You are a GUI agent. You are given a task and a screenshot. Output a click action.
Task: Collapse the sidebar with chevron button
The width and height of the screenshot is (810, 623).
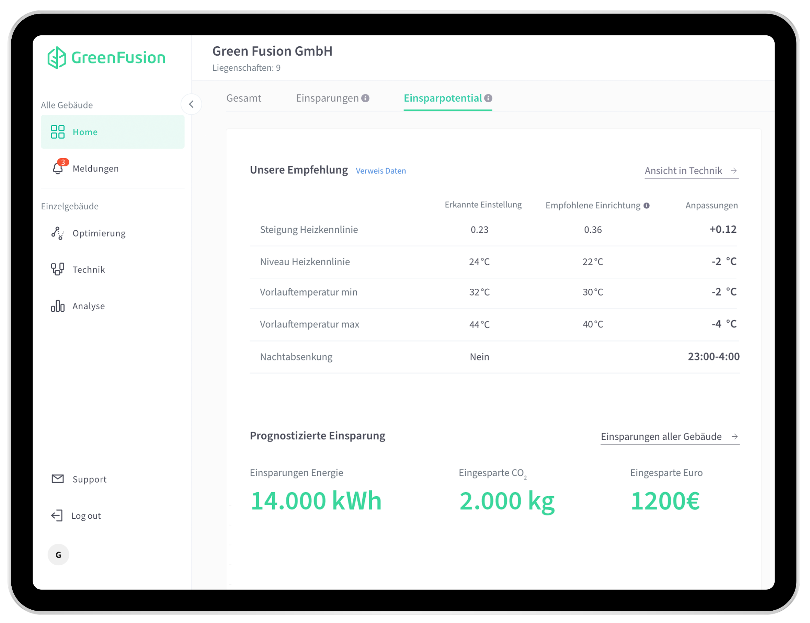coord(191,104)
